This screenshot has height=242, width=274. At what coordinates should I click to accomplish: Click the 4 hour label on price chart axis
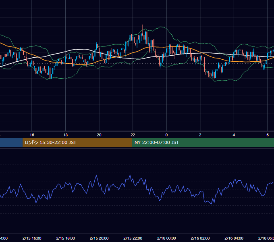click(x=234, y=135)
